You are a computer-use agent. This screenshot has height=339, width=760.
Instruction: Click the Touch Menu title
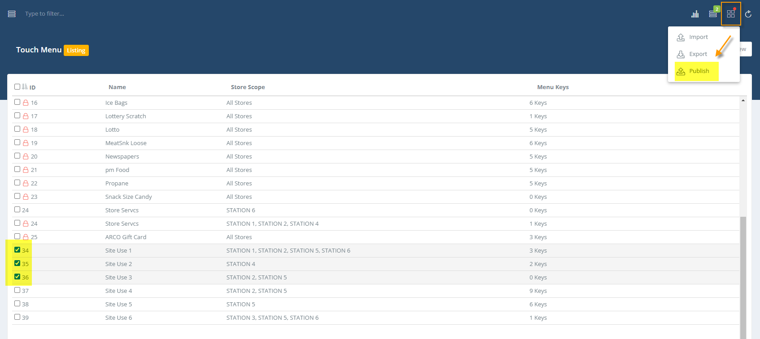pos(39,50)
